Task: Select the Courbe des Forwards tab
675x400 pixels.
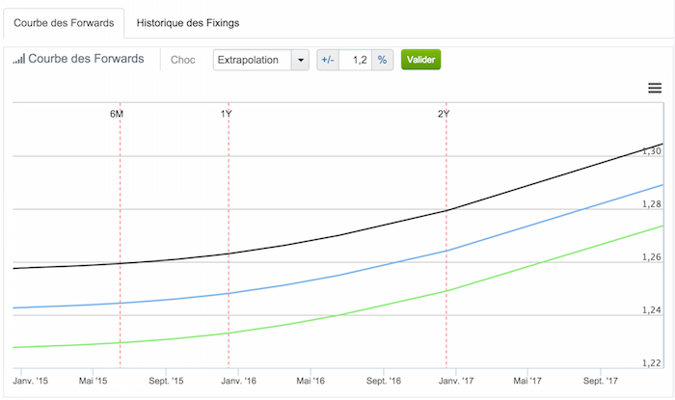Action: [x=64, y=23]
